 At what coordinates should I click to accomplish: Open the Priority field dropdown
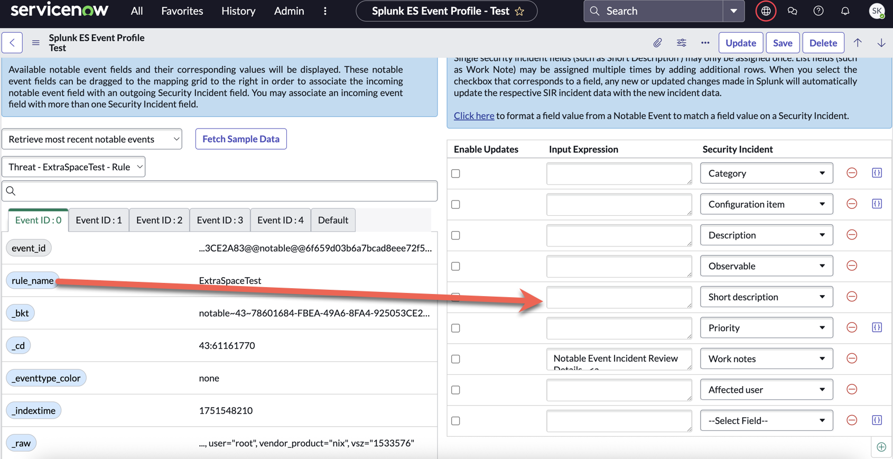pyautogui.click(x=767, y=328)
